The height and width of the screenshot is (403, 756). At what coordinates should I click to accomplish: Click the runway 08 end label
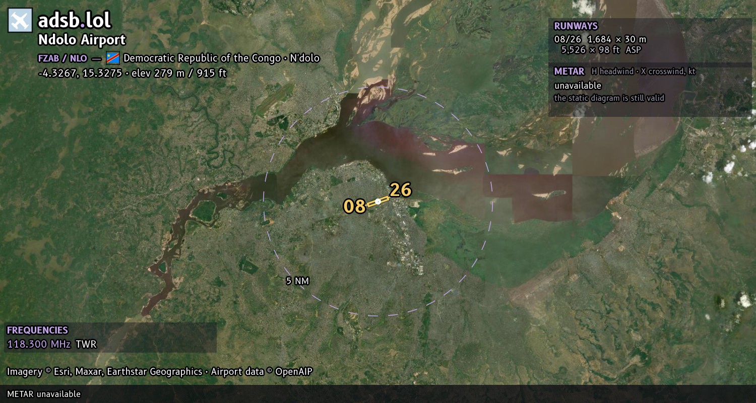[354, 206]
